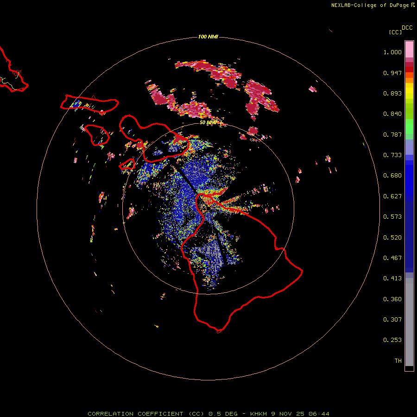Click the "[CC]" units label
This screenshot has height=417, width=417.
click(x=395, y=32)
